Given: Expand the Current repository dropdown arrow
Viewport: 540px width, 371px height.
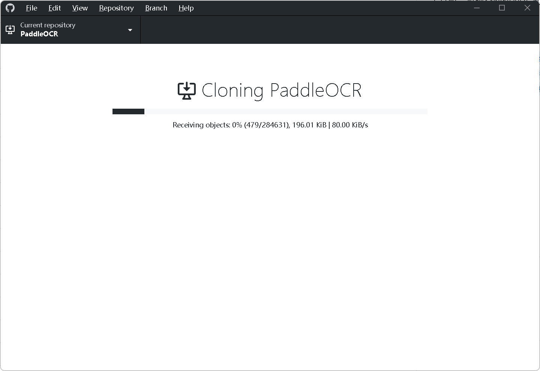Looking at the screenshot, I should click(x=130, y=30).
